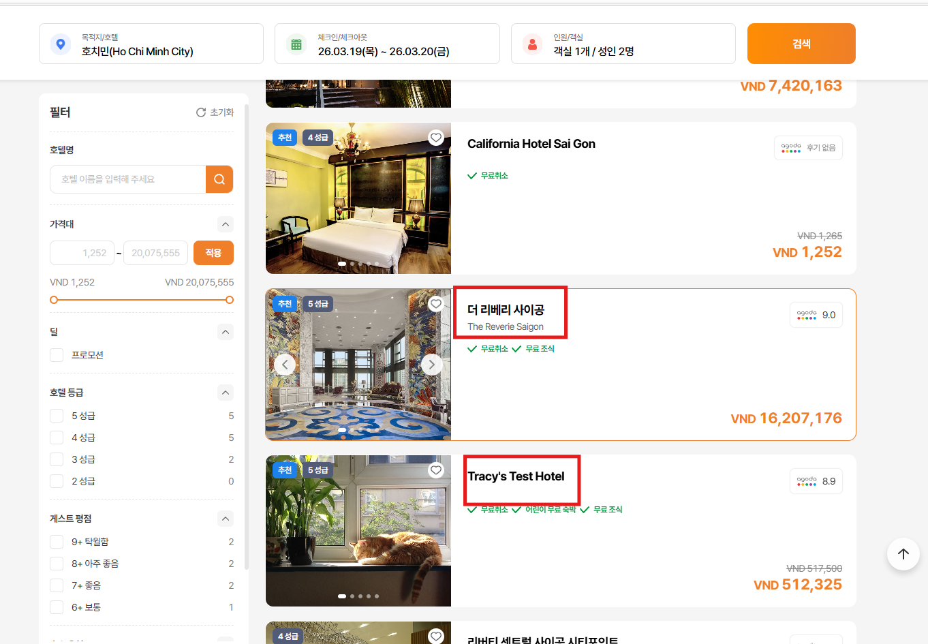Click the heart icon on The Reverie Saigon
This screenshot has width=928, height=644.
436,304
